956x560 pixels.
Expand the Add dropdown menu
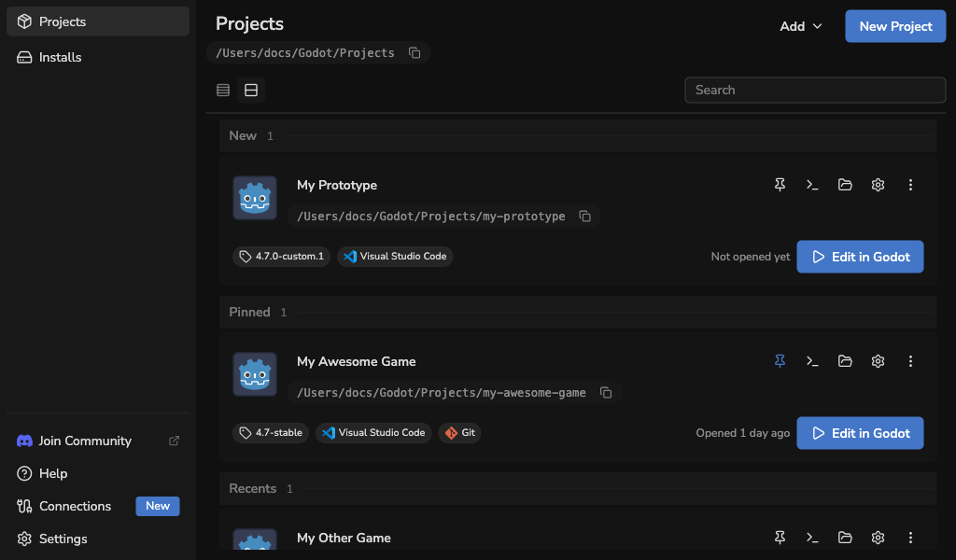click(x=800, y=26)
